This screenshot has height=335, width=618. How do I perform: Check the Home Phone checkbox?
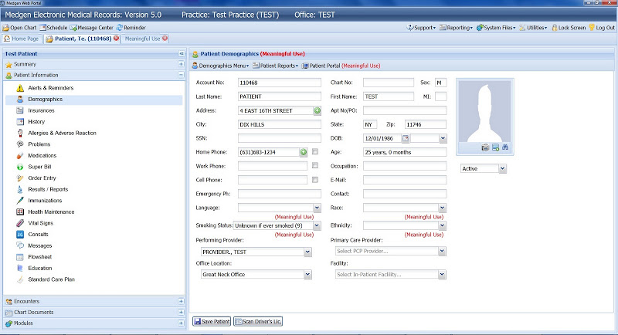[x=315, y=151]
